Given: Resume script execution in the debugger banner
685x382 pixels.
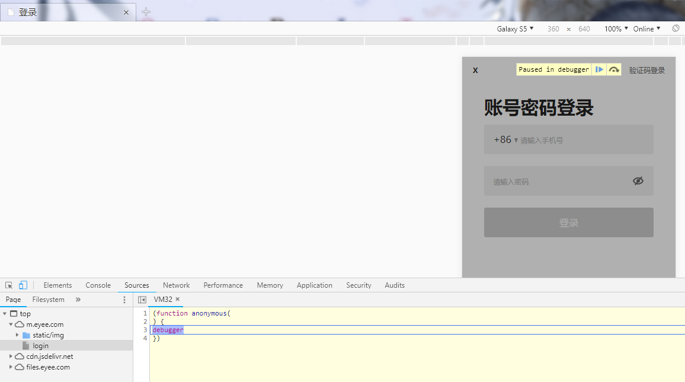Looking at the screenshot, I should (599, 69).
